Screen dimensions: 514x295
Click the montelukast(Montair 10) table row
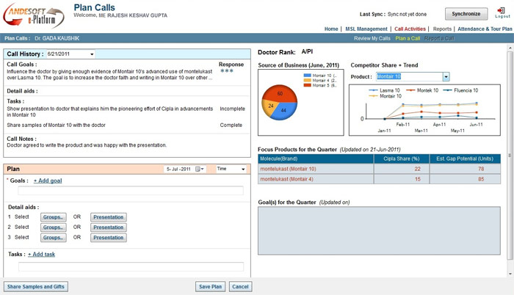[380, 169]
